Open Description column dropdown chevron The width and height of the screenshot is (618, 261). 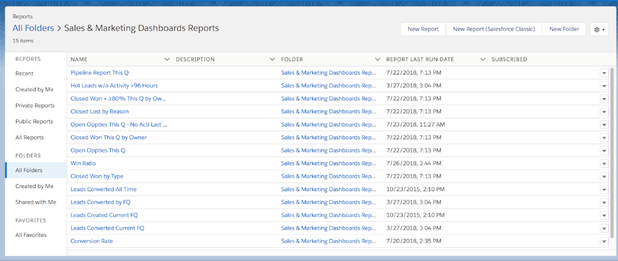pos(272,59)
